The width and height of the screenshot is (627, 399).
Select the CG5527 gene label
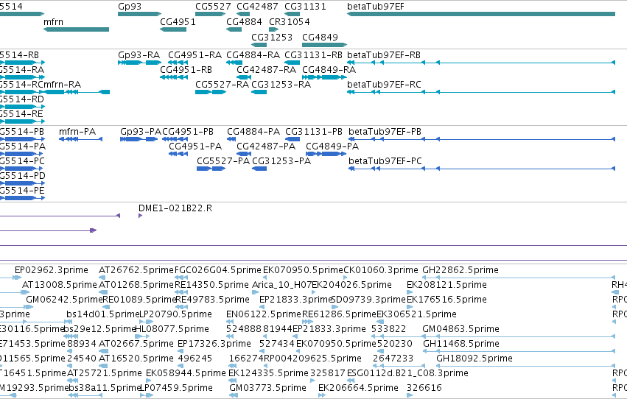pos(213,7)
